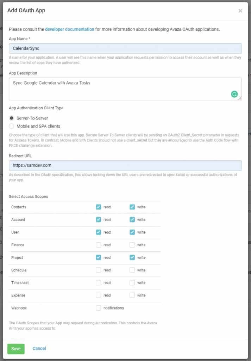251x361 pixels.
Task: Check the Schedule read checkbox
Action: tap(99, 270)
